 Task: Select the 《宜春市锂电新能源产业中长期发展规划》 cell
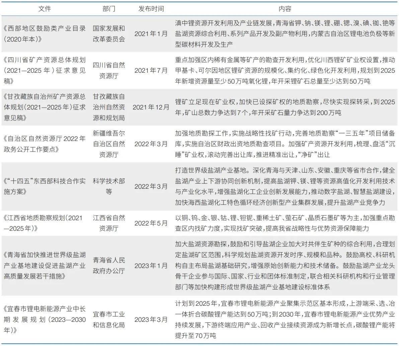(45, 320)
